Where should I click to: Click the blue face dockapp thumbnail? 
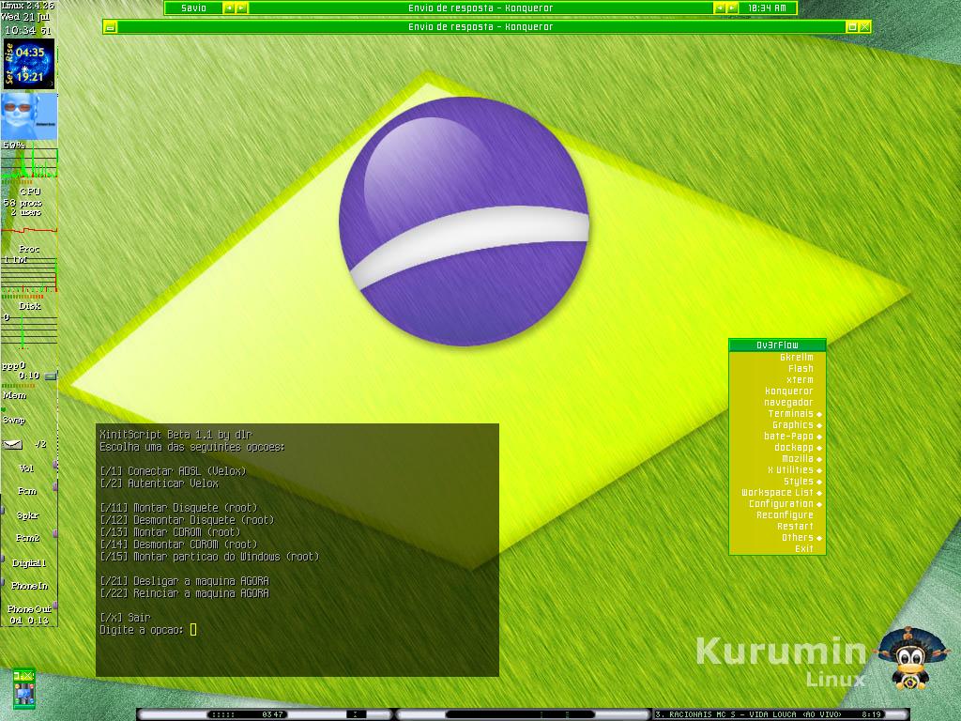tap(29, 115)
